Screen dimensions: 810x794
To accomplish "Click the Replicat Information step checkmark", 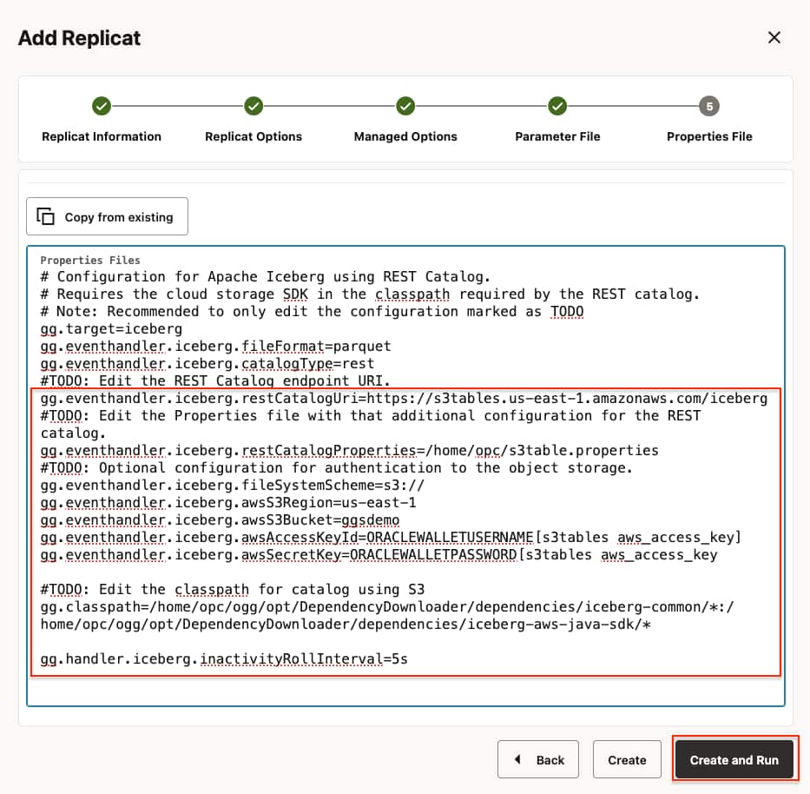I will coord(102,106).
